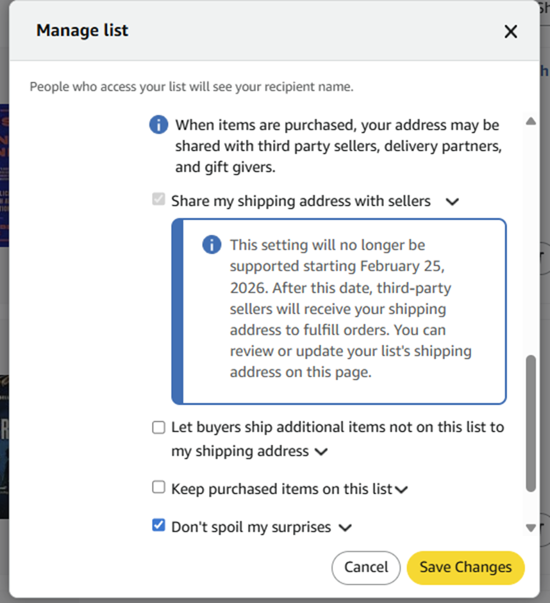Viewport: 550px width, 603px height.
Task: Click the dialog's vertical scrollbar thumb
Action: click(530, 422)
